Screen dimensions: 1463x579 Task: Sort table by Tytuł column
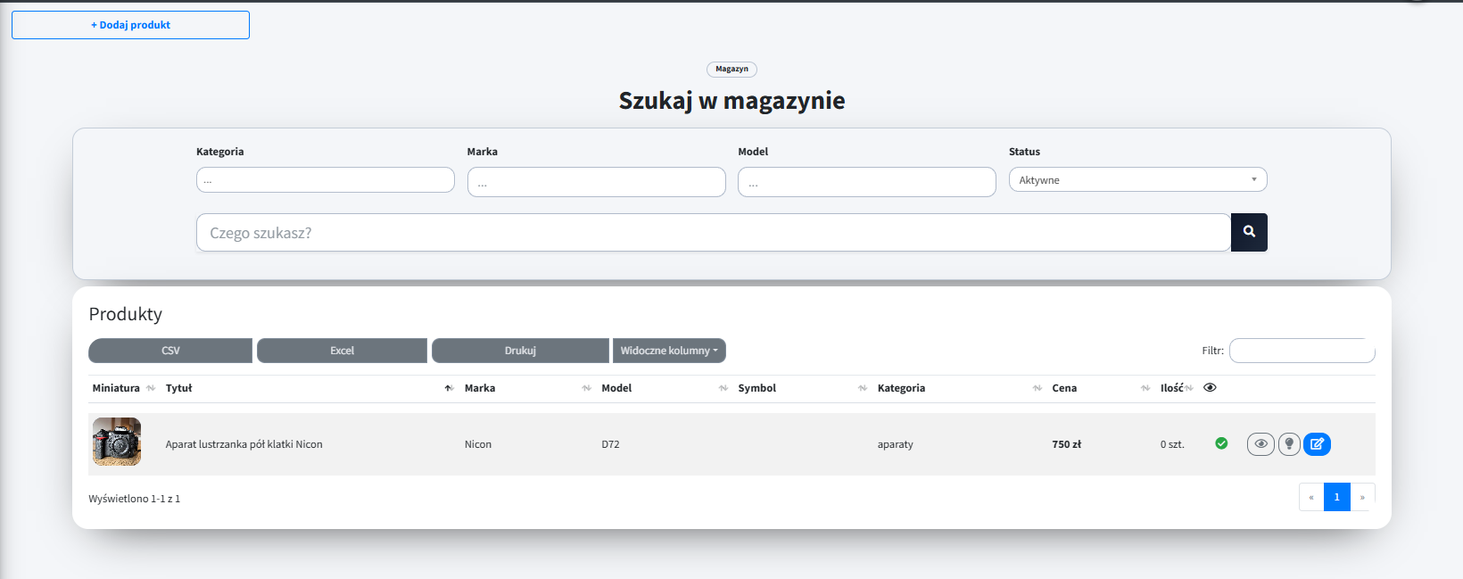click(309, 388)
